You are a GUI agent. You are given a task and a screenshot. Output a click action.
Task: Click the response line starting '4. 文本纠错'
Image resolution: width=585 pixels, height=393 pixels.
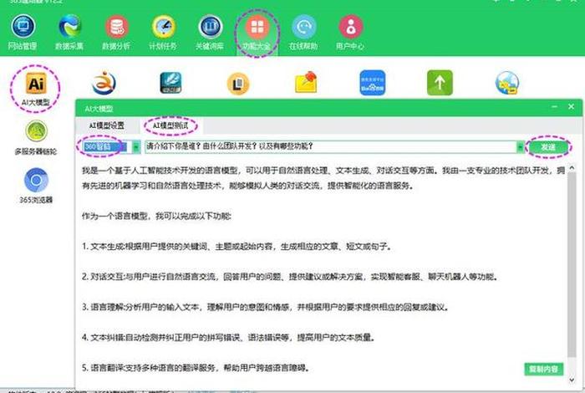tap(229, 337)
